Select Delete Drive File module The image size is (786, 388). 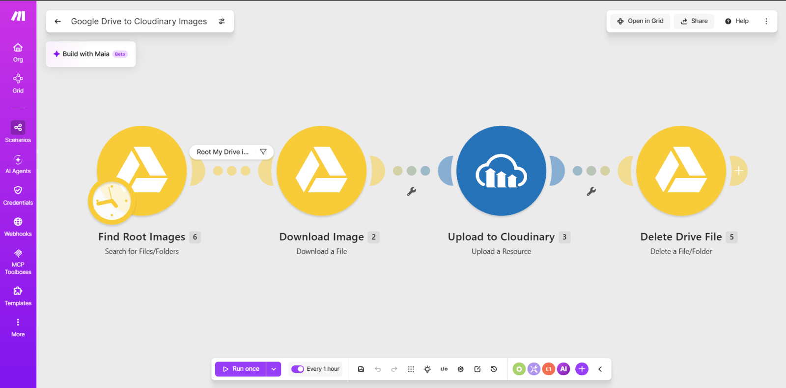(681, 171)
